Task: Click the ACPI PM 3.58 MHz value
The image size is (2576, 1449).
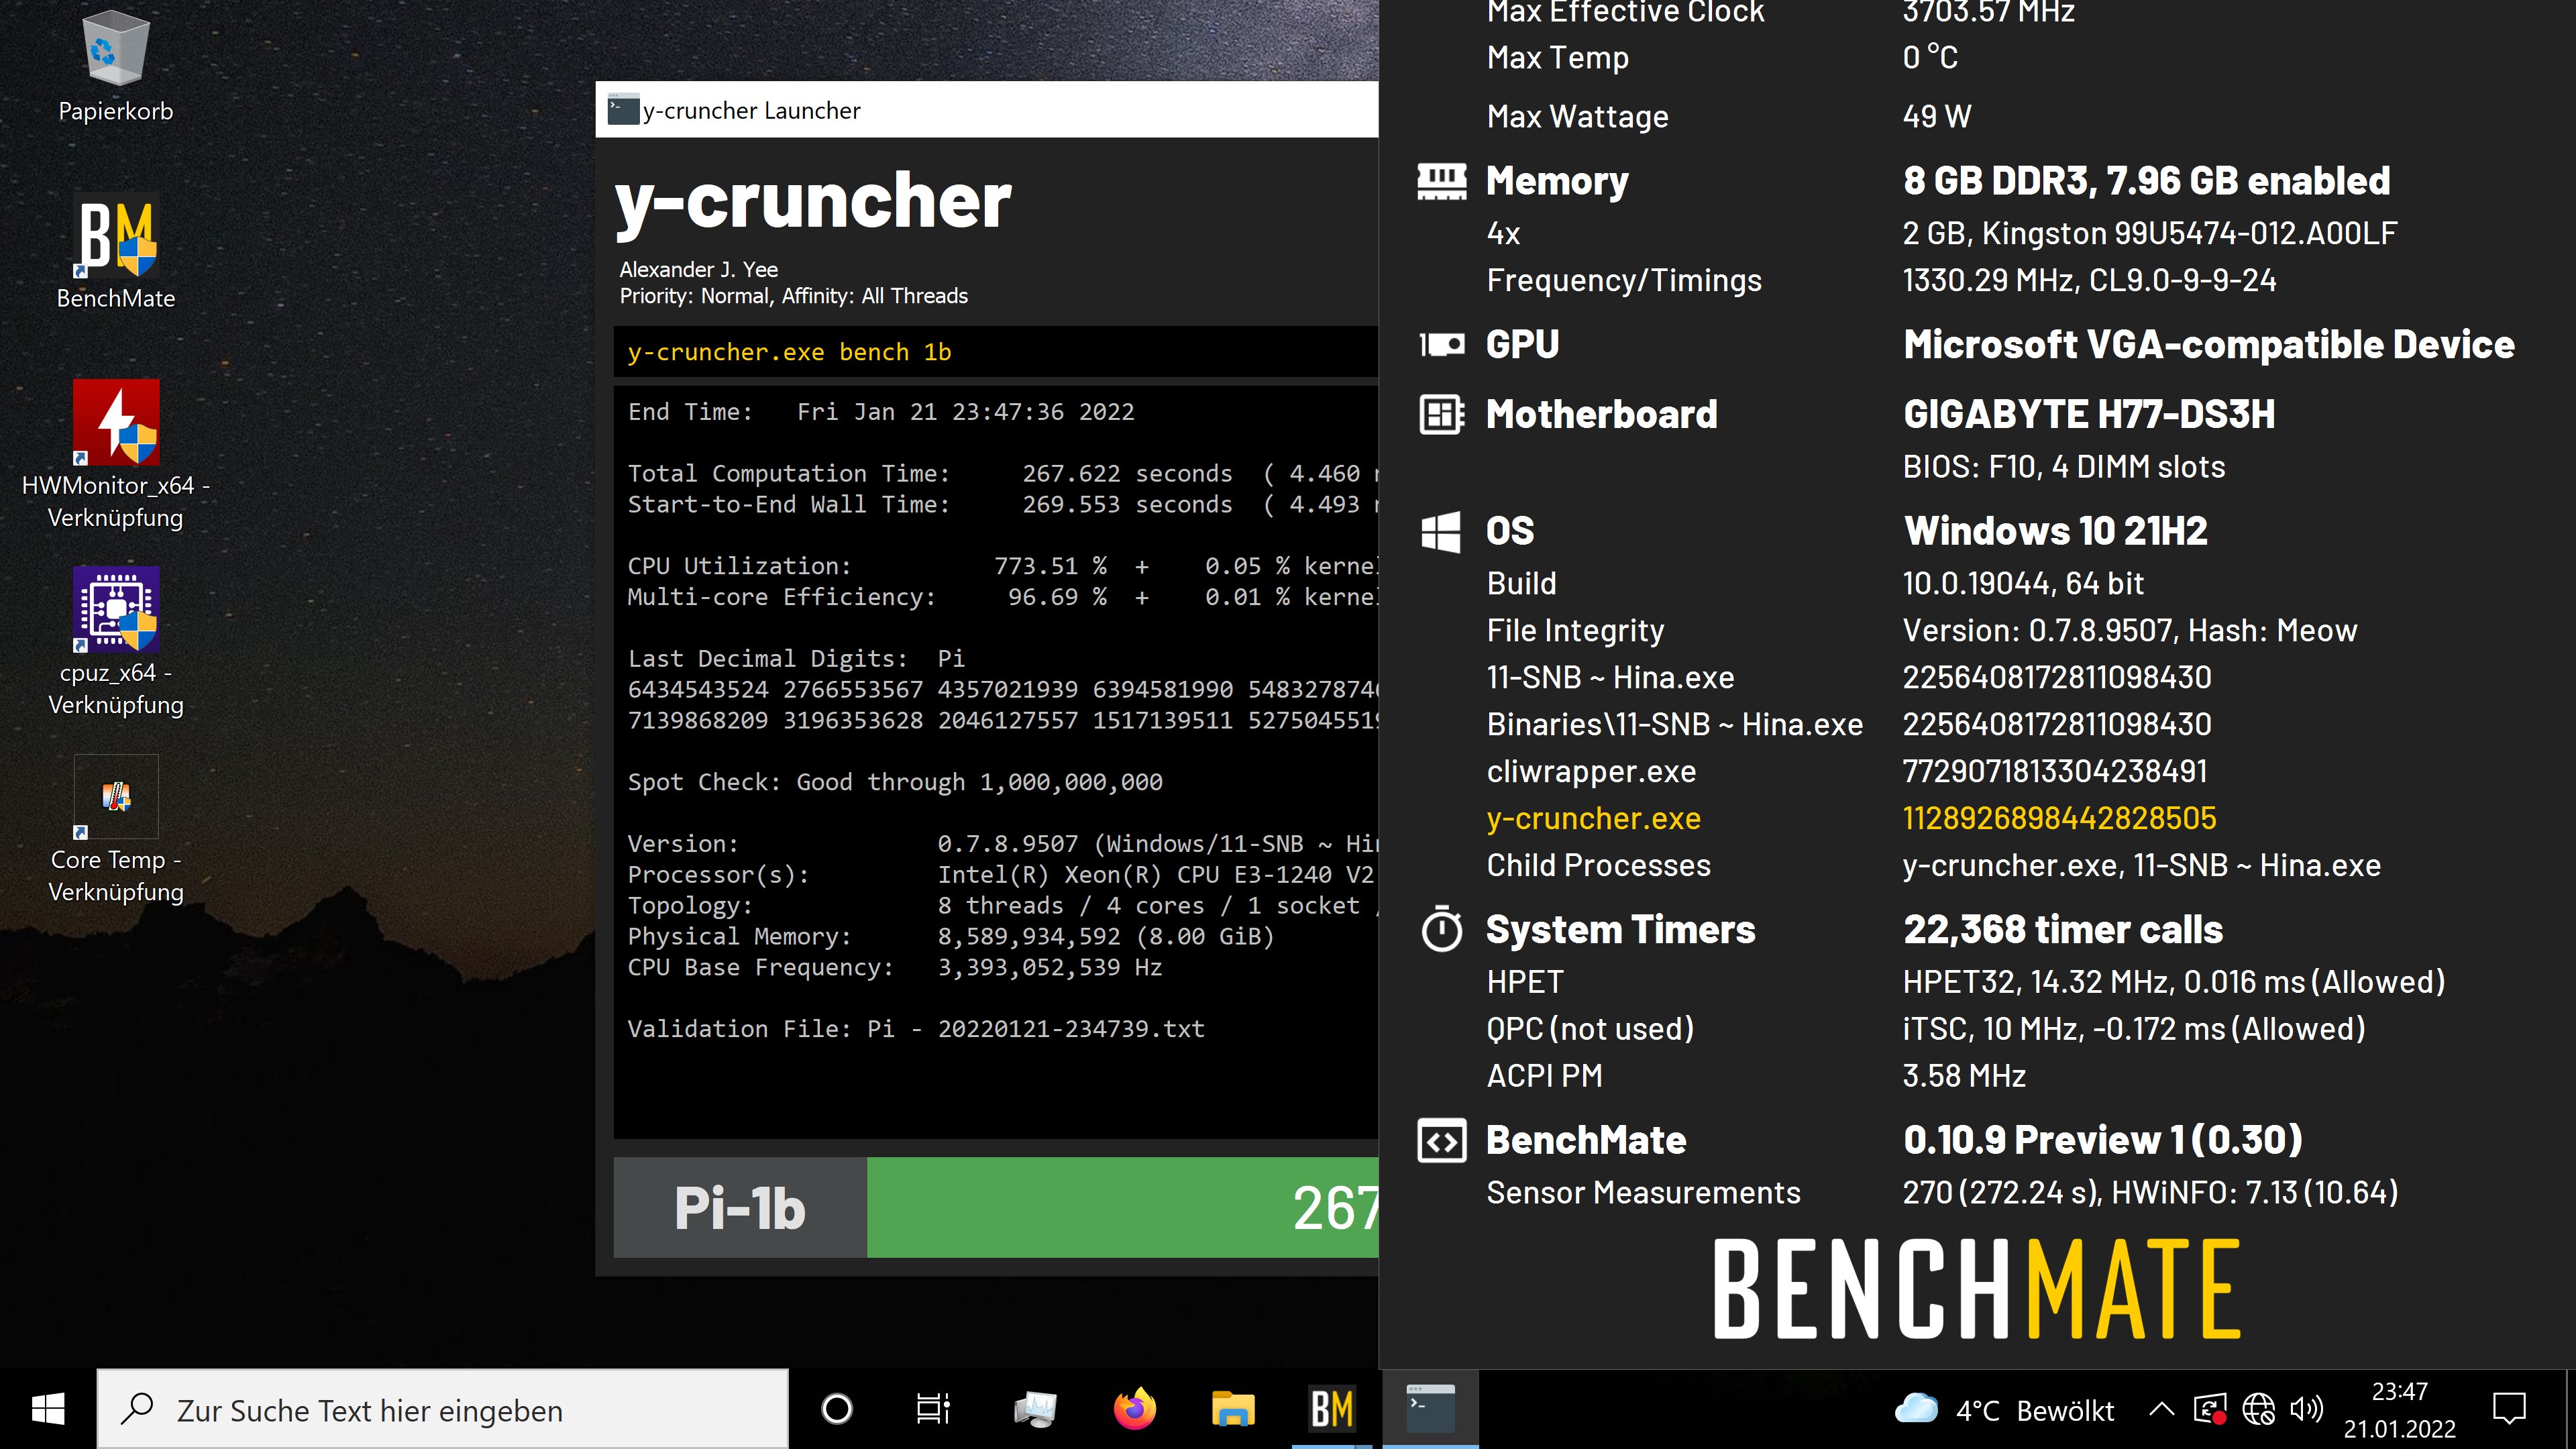Action: tap(1964, 1076)
